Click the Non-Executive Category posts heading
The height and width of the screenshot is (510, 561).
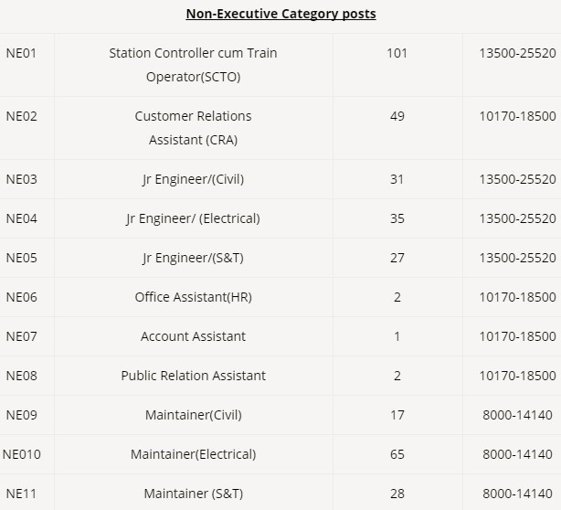tap(280, 14)
